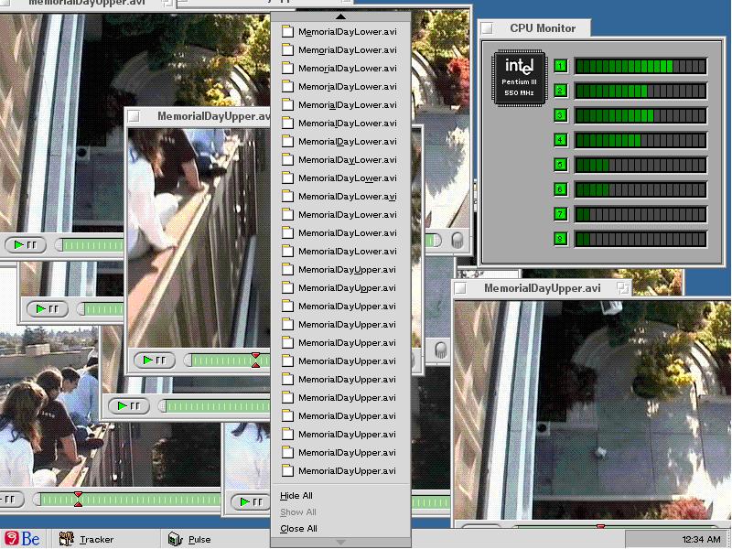732x549 pixels.
Task: Toggle the CPU 8 button off
Action: pyautogui.click(x=560, y=239)
